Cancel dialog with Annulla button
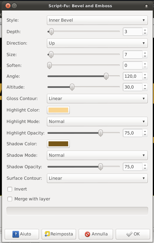This screenshot has height=243, width=154. coord(96,234)
